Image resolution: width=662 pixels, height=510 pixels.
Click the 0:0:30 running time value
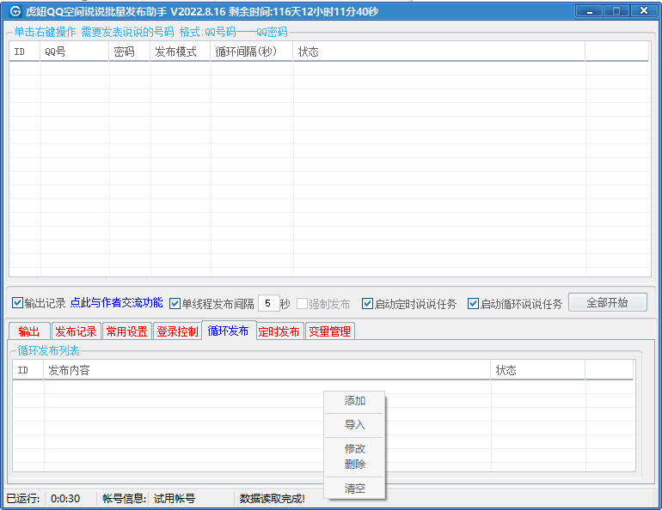click(x=65, y=499)
